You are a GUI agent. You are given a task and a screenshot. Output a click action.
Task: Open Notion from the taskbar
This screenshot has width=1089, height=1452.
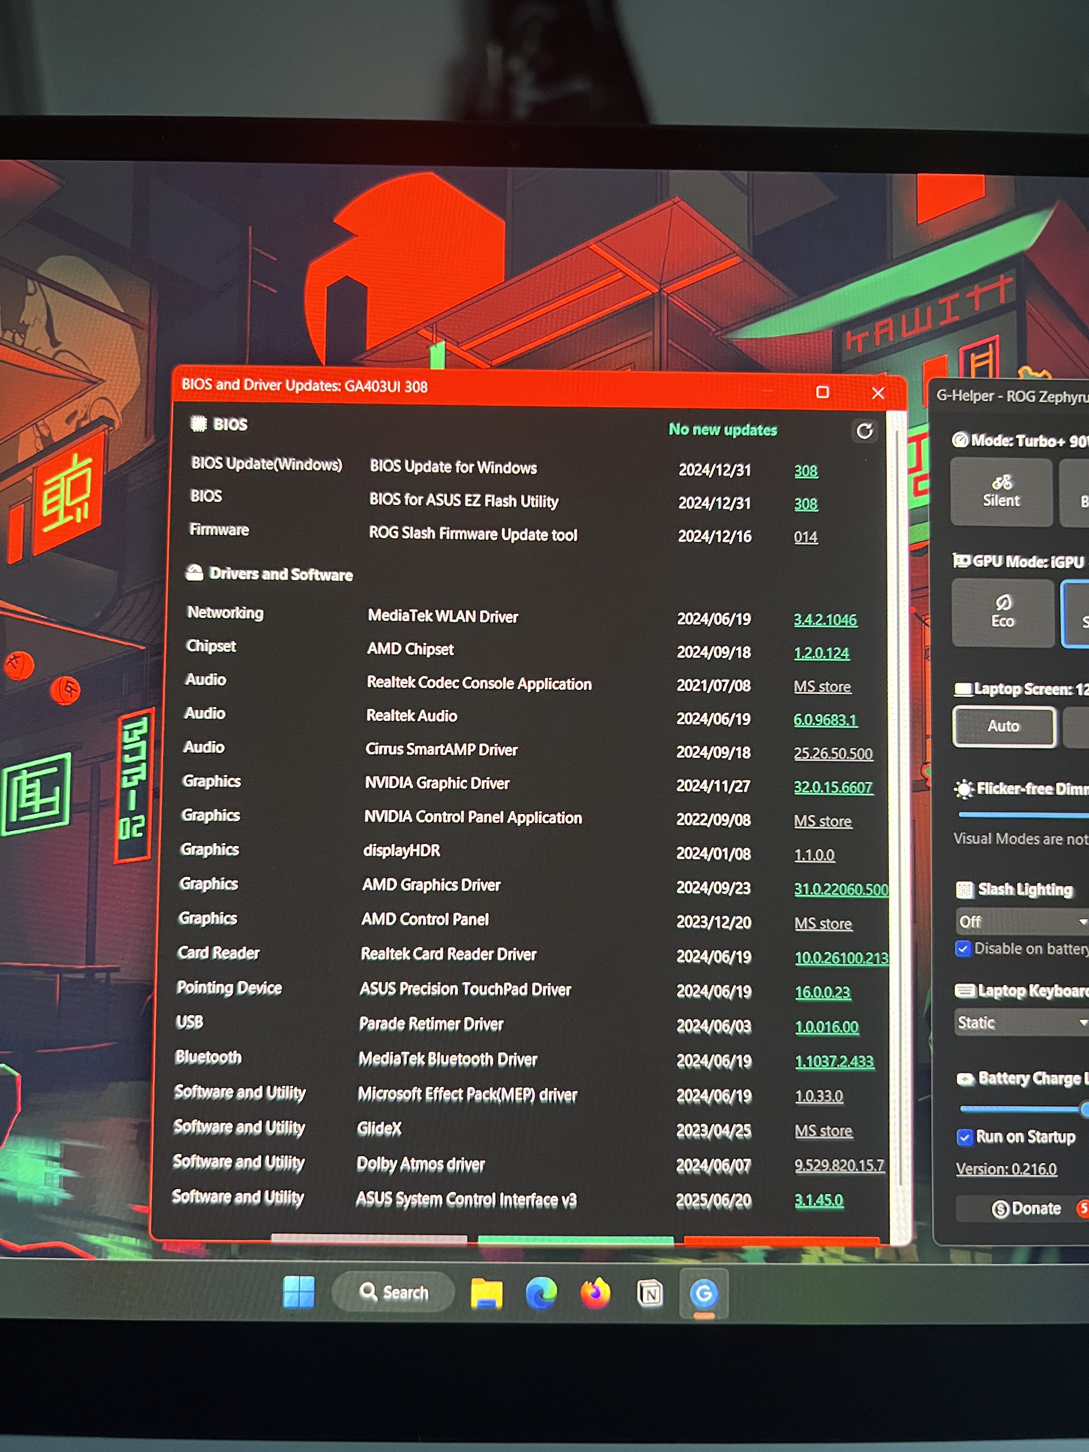[x=650, y=1294]
